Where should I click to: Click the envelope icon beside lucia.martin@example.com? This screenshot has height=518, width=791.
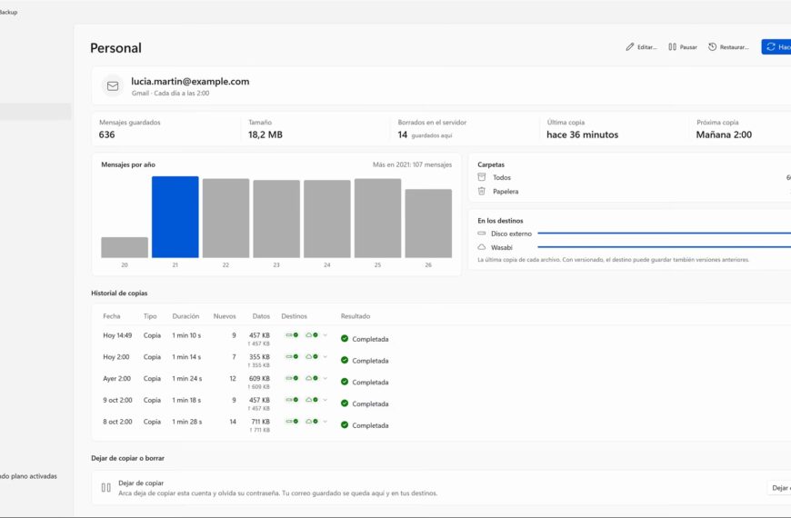point(113,86)
